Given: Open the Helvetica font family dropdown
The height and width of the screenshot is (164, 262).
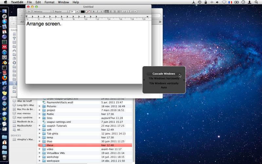Looking at the screenshot, I should coord(43,11).
